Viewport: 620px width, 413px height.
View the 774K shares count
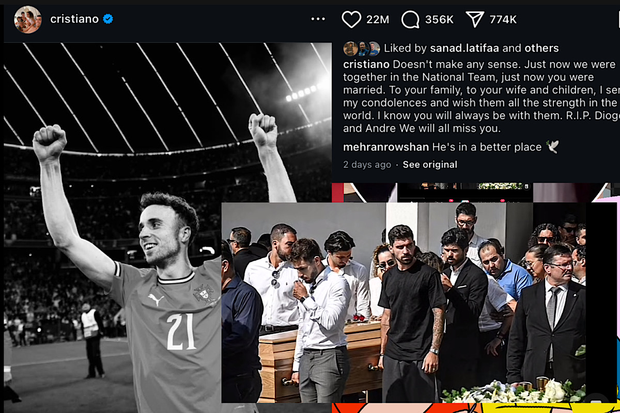click(503, 20)
